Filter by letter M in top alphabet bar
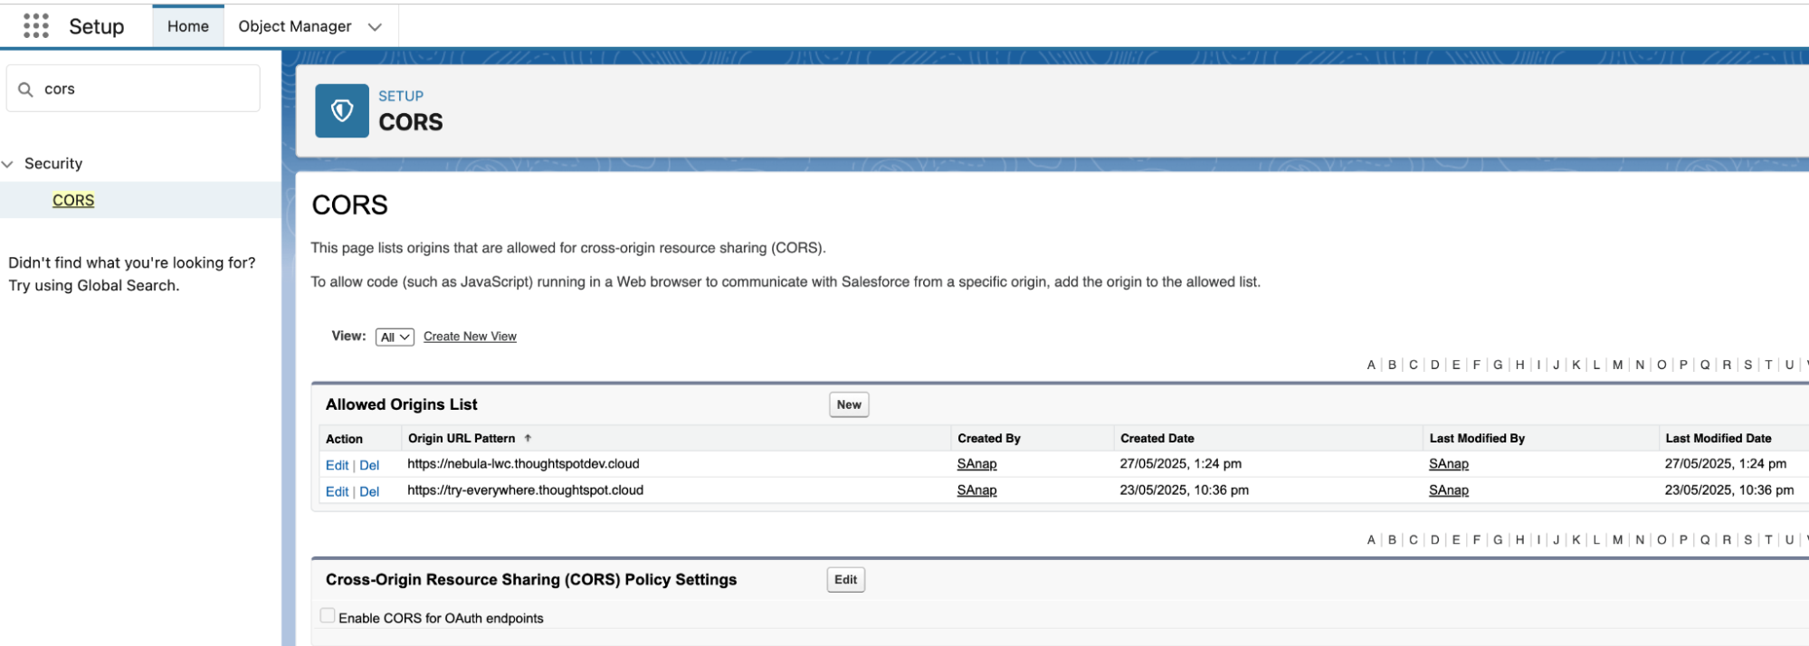Viewport: 1809px width, 646px height. 1617,365
